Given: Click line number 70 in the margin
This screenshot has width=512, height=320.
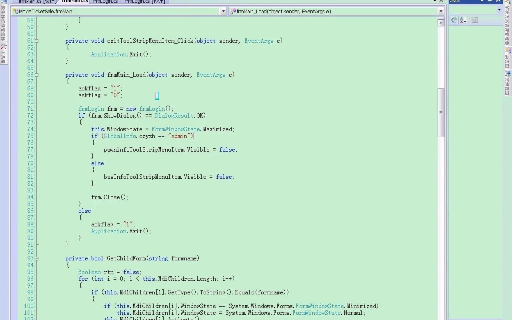Looking at the screenshot, I should coord(30,102).
